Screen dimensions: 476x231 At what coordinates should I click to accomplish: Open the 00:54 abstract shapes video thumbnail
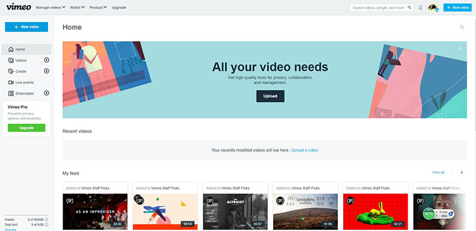165,211
